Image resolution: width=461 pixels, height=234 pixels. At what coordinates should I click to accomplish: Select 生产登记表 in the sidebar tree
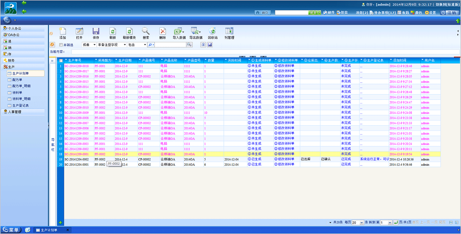[x=20, y=105]
